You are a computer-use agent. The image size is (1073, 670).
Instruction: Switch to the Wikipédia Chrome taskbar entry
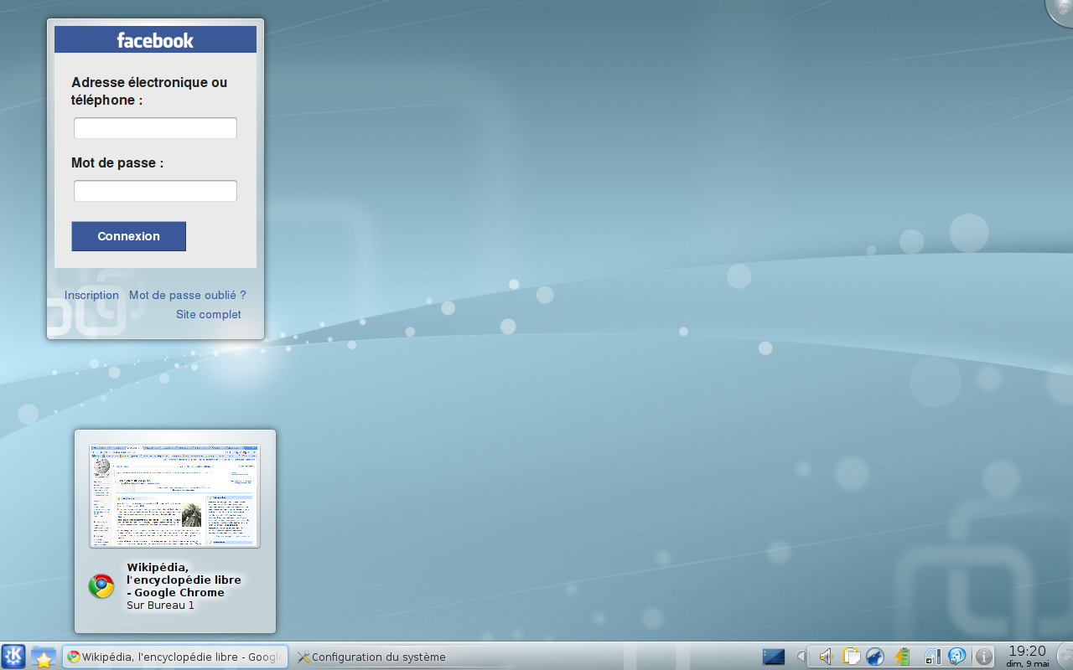pyautogui.click(x=176, y=657)
